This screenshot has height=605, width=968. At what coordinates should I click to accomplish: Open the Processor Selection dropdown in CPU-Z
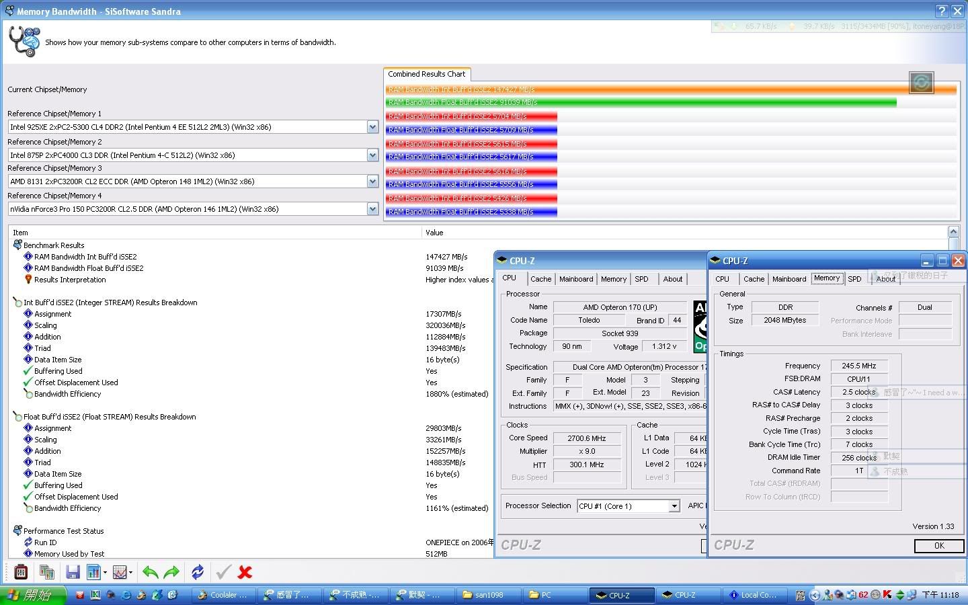click(674, 506)
